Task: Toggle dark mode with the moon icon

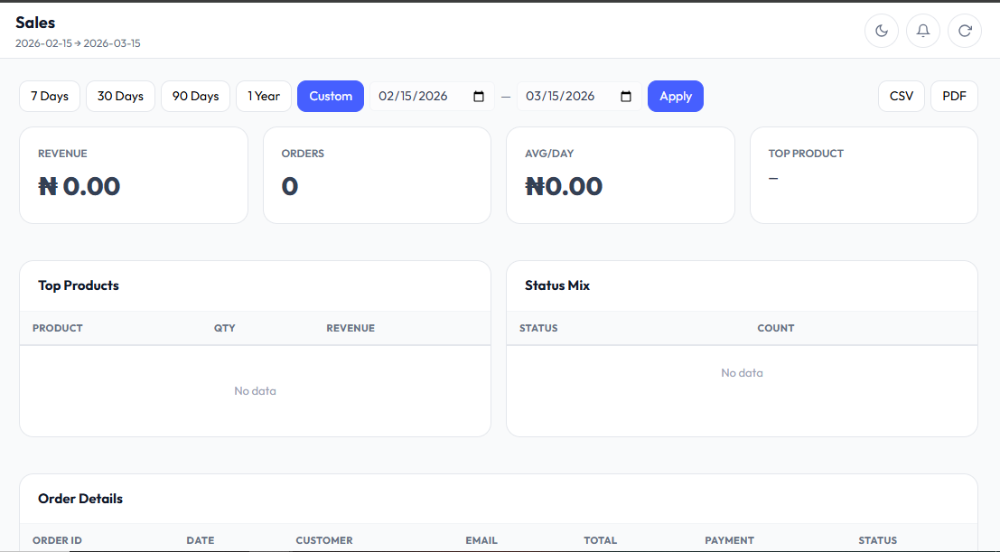Action: pyautogui.click(x=882, y=31)
